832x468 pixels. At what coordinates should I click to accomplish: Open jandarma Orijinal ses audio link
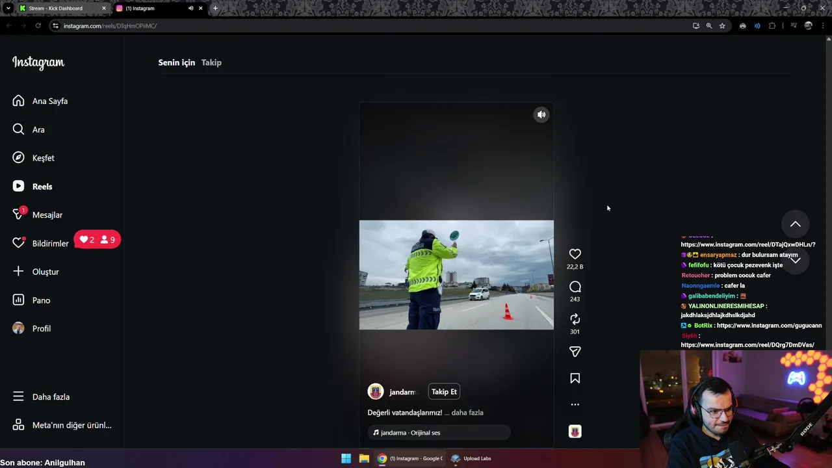click(x=439, y=433)
